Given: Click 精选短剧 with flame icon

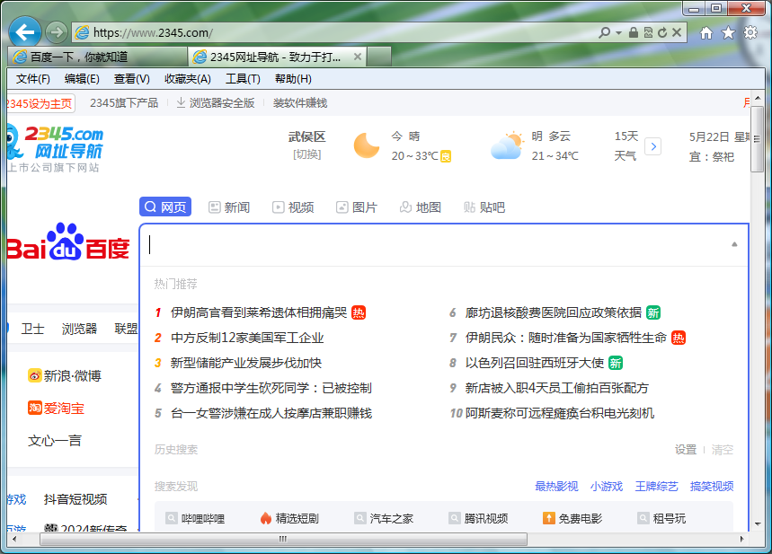Looking at the screenshot, I should coord(289,518).
